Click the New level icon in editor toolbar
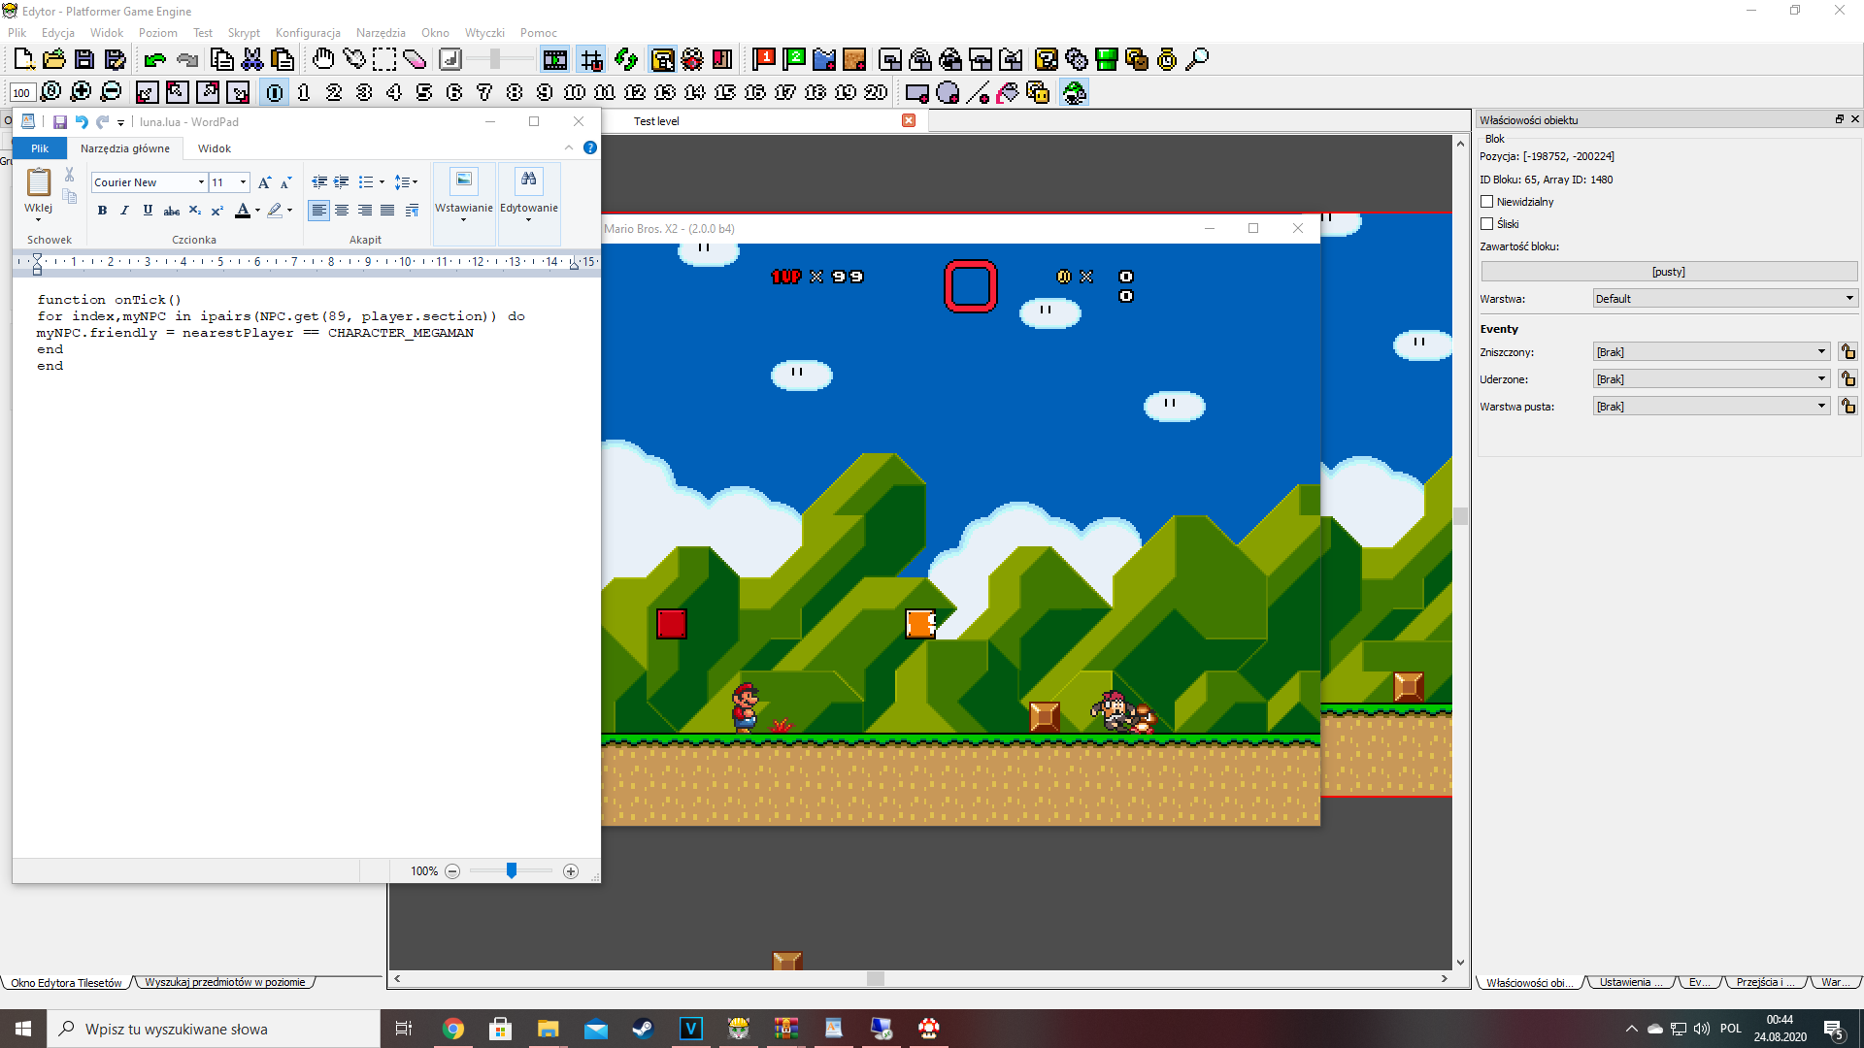This screenshot has width=1864, height=1048. tap(24, 59)
